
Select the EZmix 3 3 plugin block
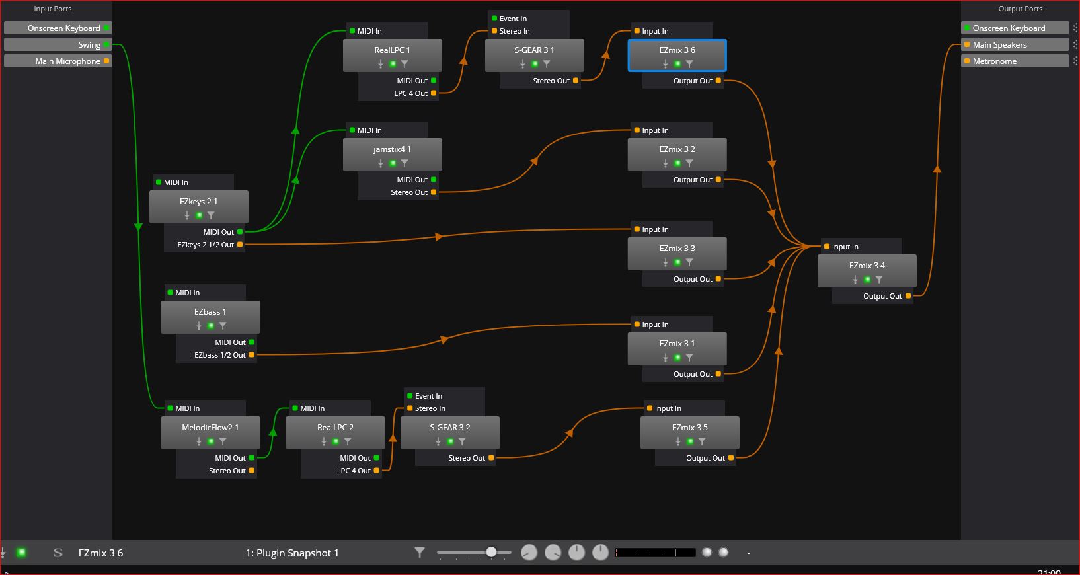click(677, 254)
